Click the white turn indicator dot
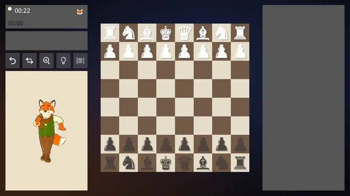350x196 pixels. pos(9,9)
